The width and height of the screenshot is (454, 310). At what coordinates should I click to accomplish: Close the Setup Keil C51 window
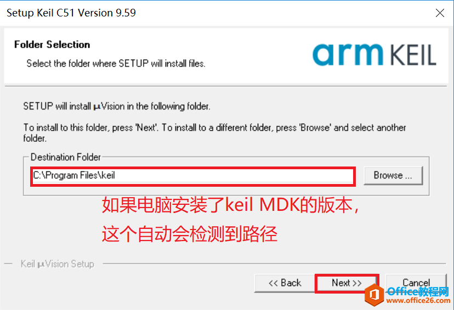click(440, 13)
